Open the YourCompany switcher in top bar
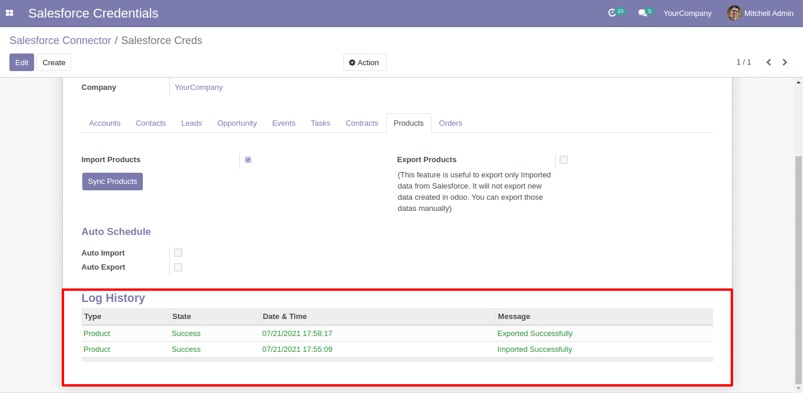803x393 pixels. coord(687,13)
